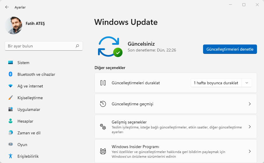
Task: Click the pause icon beside Güncelleştirmeleri duraklat
Action: coord(103,83)
